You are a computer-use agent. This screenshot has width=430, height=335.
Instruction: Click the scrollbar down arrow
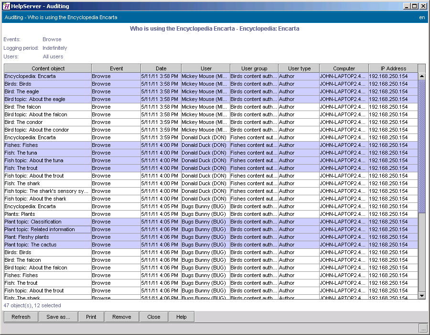point(422,296)
